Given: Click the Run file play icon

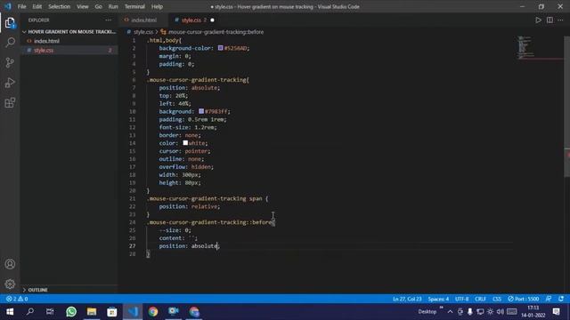Looking at the screenshot, I should click(x=538, y=20).
